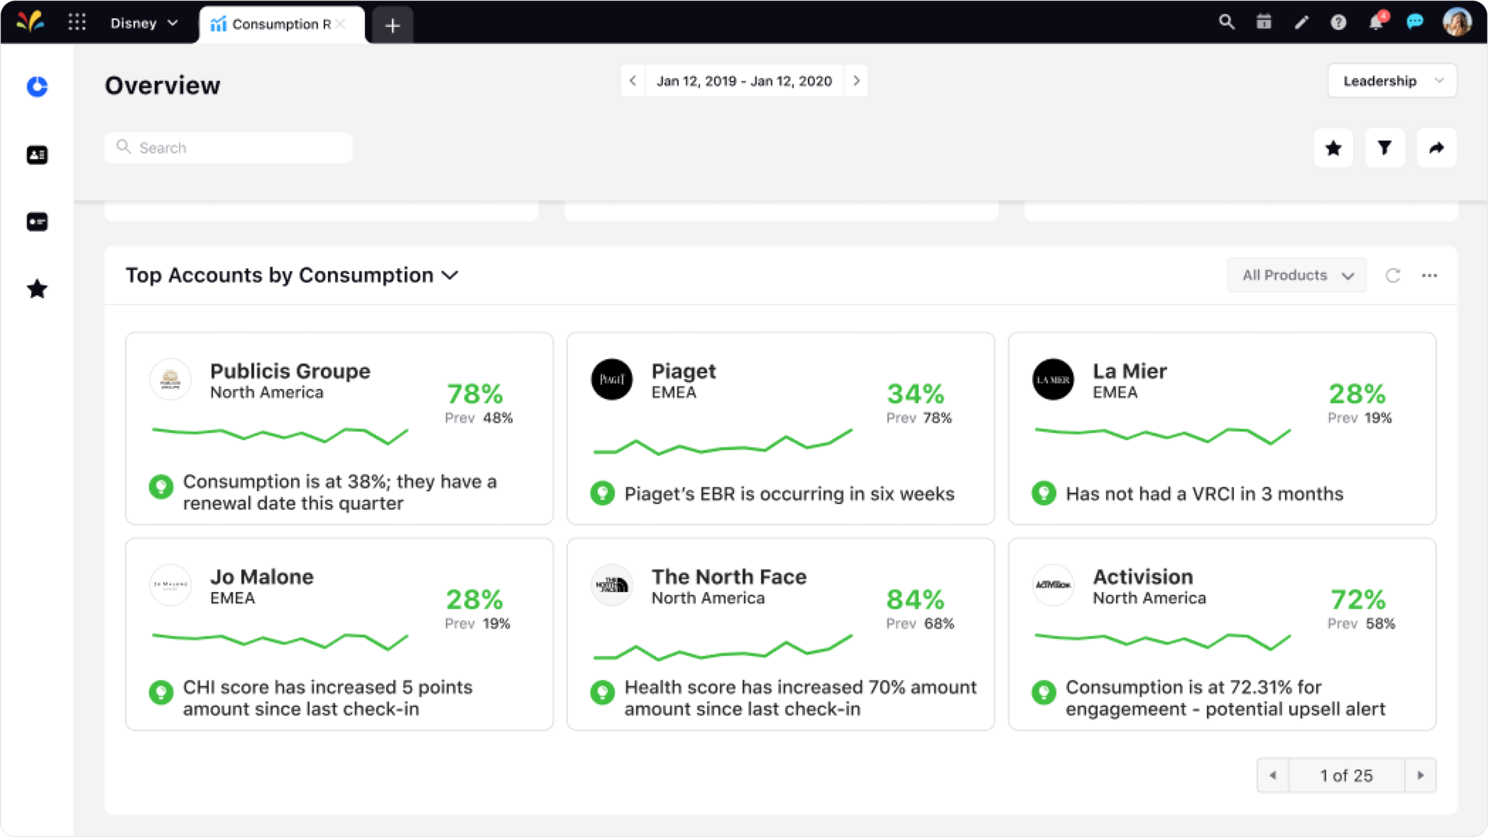Click Activision 72% consumption value

tap(1358, 599)
